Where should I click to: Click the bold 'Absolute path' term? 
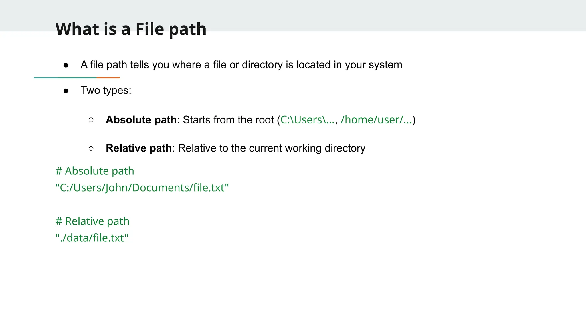pos(141,120)
